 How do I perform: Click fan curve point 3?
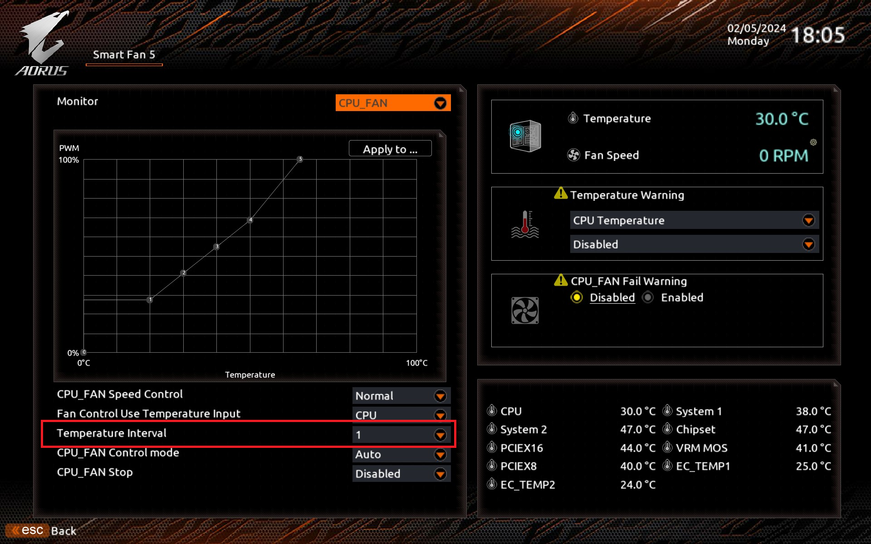pos(217,247)
